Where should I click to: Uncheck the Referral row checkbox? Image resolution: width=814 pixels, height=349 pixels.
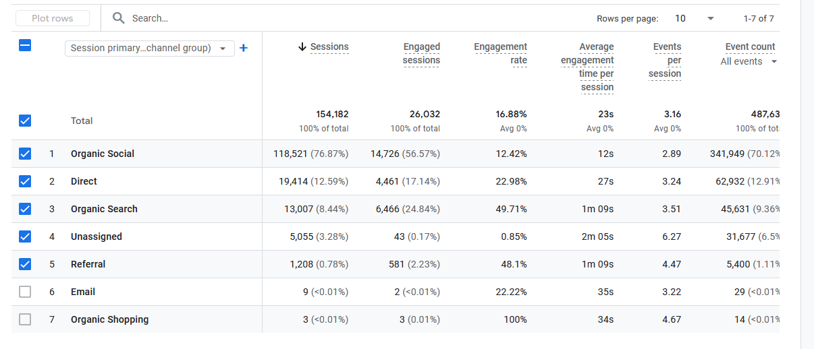click(25, 264)
